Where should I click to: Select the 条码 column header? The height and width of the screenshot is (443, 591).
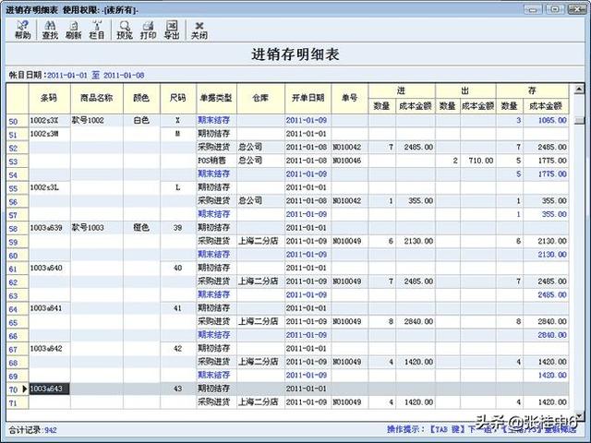[x=49, y=99]
